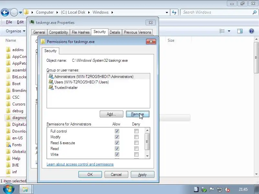Screen dimensions: 259x194
Task: Close the taskmgr.exe Properties window
Action: pos(151,23)
